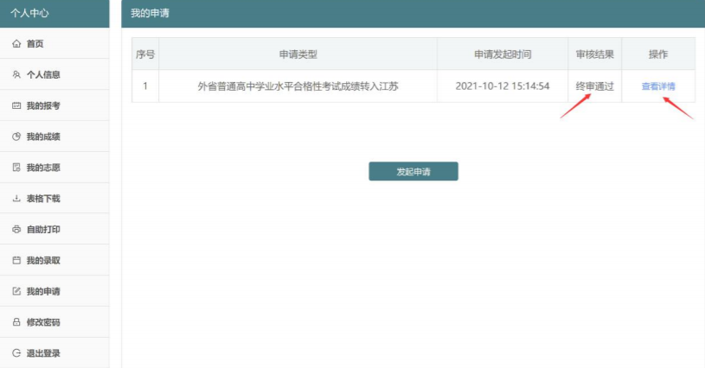This screenshot has width=705, height=368.
Task: Click the icon beside 我的报考
Action: click(x=16, y=105)
